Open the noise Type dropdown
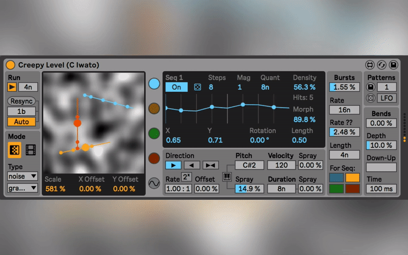Image resolution: width=408 pixels, height=255 pixels. click(23, 176)
